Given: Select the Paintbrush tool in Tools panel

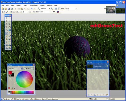Looking at the screenshot, I should point(6,33).
